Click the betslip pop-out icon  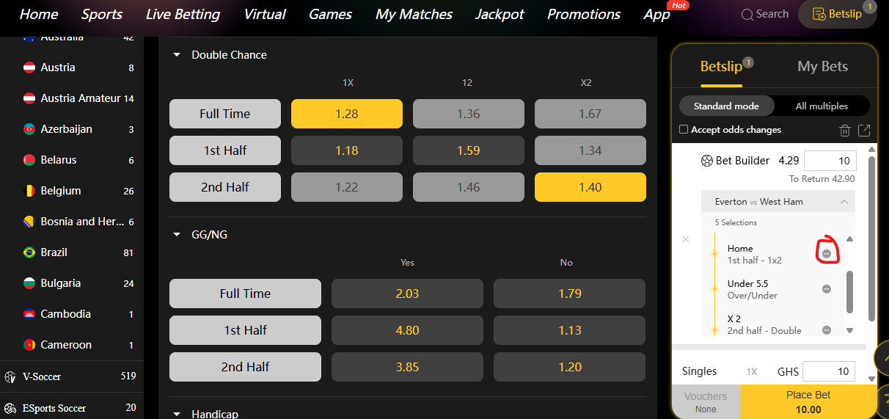coord(864,131)
